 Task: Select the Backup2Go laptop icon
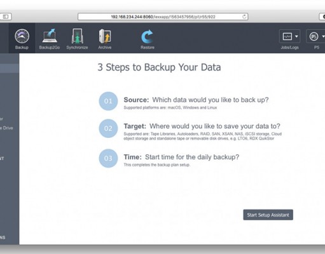click(50, 36)
